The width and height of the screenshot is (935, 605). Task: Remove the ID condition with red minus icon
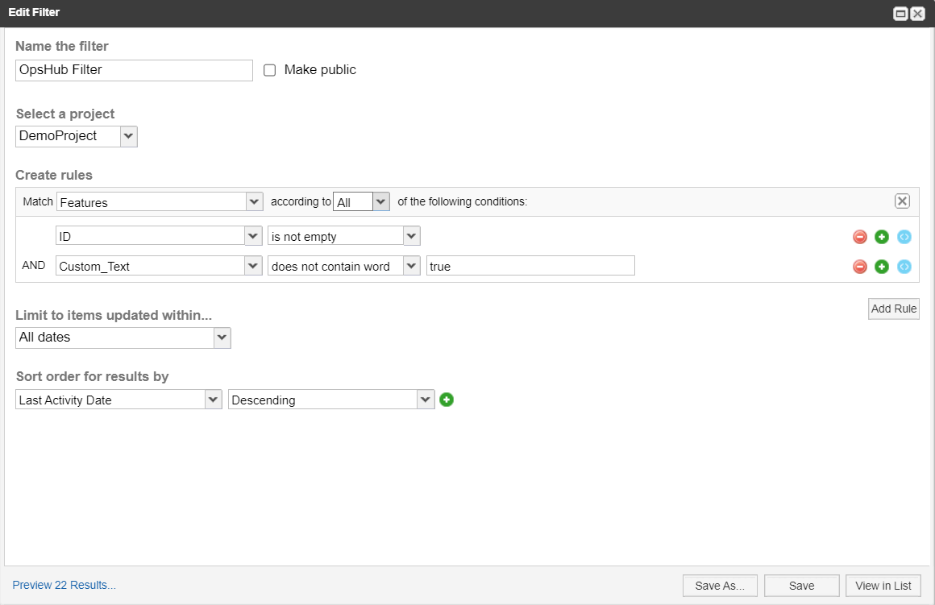(860, 237)
